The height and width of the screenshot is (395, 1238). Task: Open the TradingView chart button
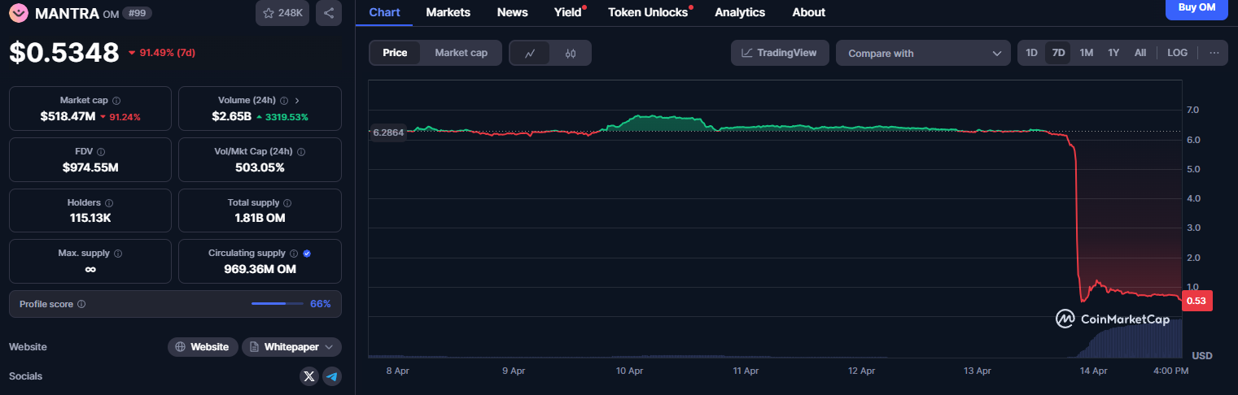click(x=780, y=53)
